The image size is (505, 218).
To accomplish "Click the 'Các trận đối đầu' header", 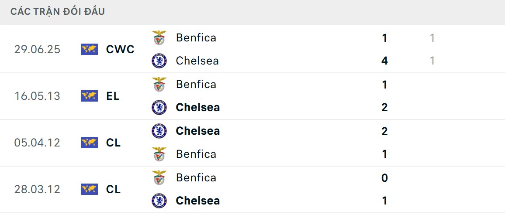I will click(x=58, y=12).
